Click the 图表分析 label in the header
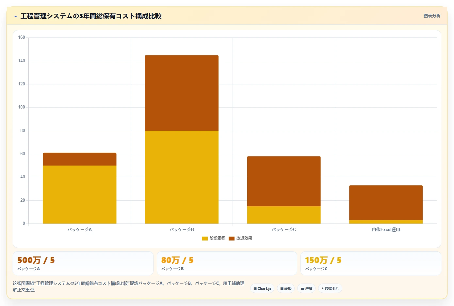 click(x=432, y=16)
